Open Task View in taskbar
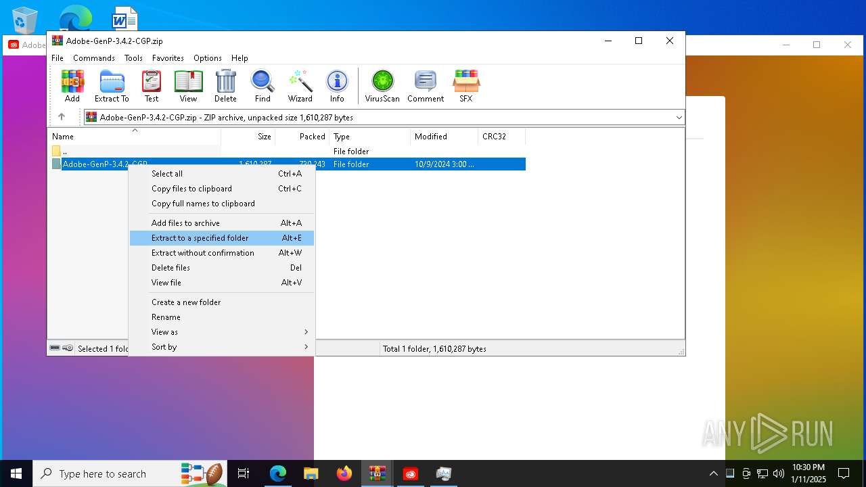Viewport: 866px width, 487px height. [244, 473]
